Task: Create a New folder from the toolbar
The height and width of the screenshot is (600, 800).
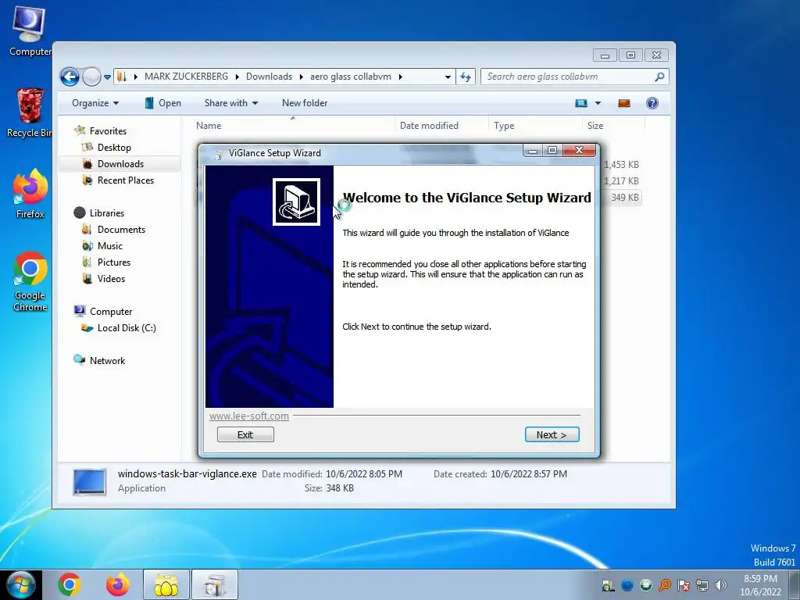Action: [305, 103]
